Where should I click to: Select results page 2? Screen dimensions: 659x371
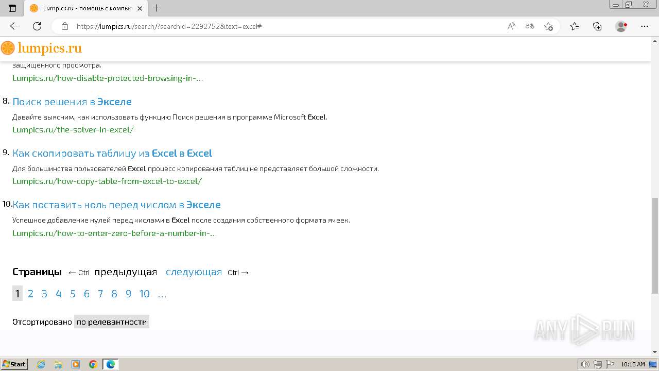[30, 294]
